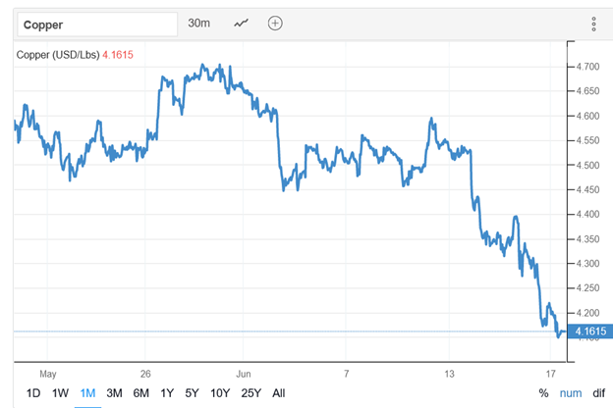Select the 1D time range
This screenshot has height=408, width=613.
click(33, 393)
